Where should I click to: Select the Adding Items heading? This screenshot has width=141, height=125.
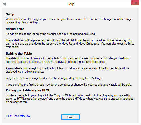click(15, 29)
